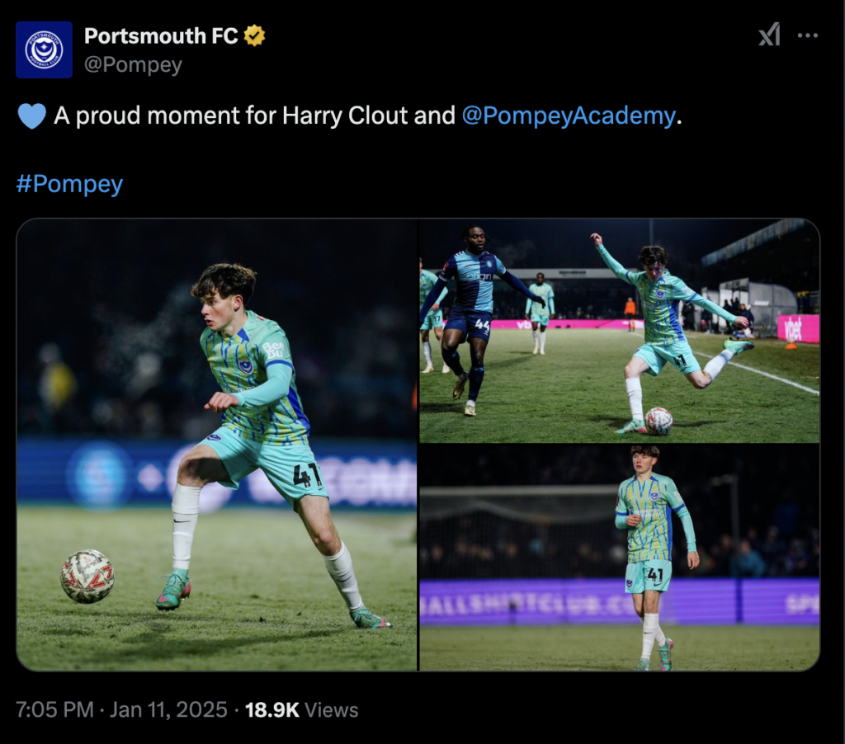This screenshot has height=744, width=845.
Task: Click the gold verified badge
Action: click(254, 36)
